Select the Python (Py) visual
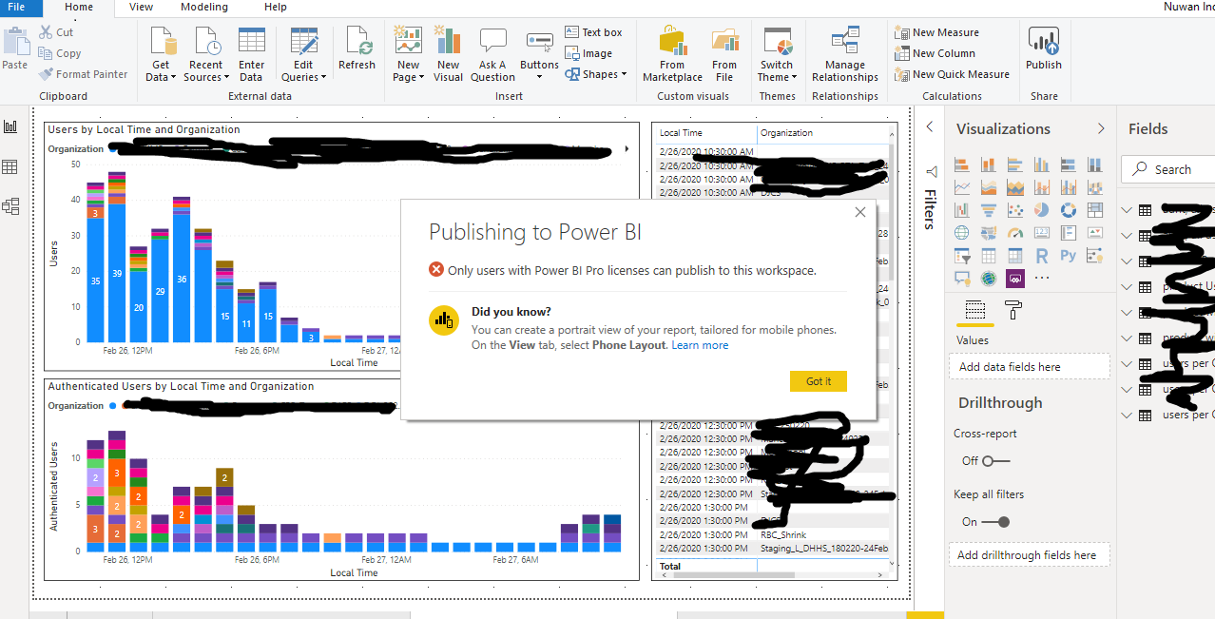The width and height of the screenshot is (1215, 619). [1068, 256]
